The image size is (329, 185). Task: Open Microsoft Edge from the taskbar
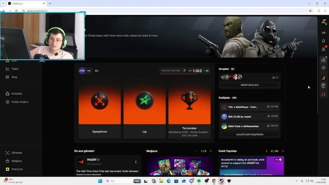coord(169,181)
